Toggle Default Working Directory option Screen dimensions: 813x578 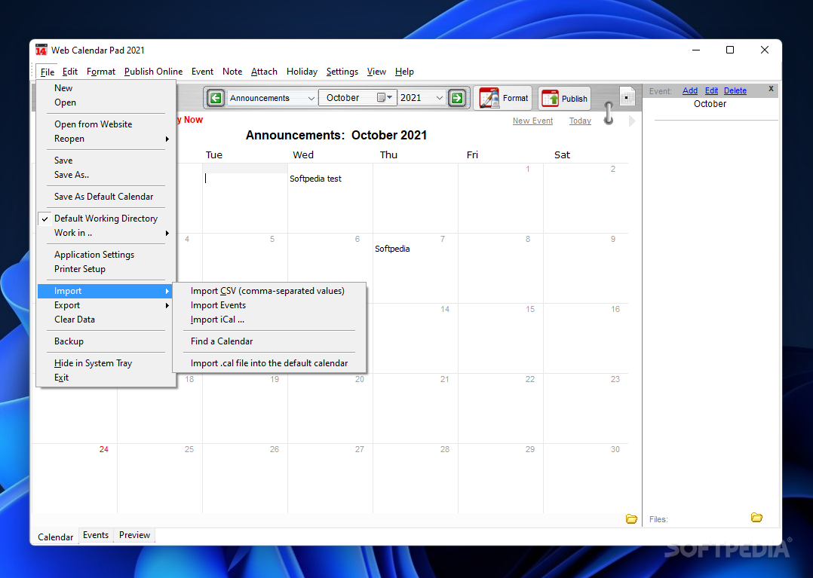pyautogui.click(x=106, y=219)
